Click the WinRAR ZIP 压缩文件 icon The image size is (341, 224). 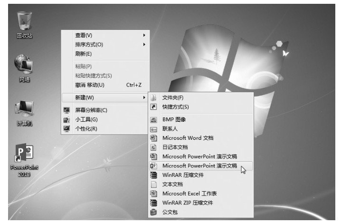tap(153, 203)
